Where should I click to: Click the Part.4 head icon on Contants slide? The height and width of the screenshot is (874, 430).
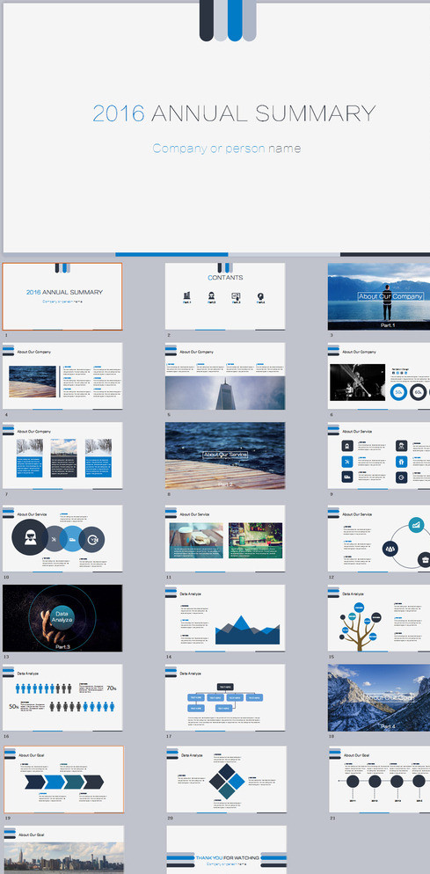[260, 296]
